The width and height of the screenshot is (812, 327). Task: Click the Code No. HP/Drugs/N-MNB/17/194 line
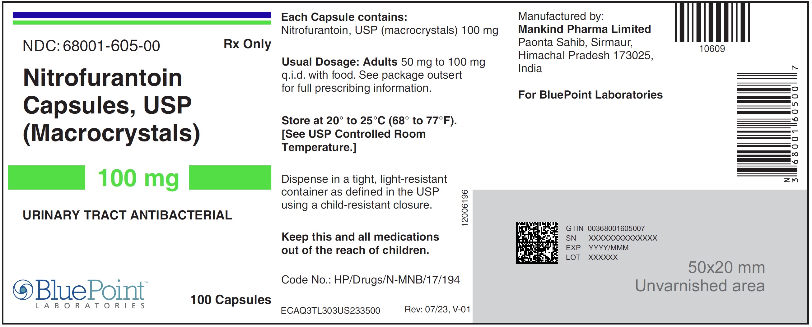tap(371, 279)
